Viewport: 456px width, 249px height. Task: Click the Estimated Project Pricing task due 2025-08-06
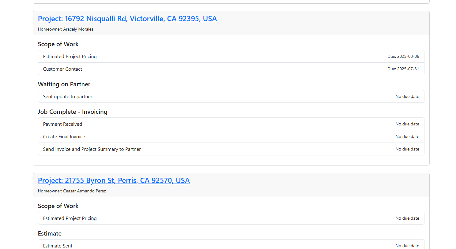[70, 57]
